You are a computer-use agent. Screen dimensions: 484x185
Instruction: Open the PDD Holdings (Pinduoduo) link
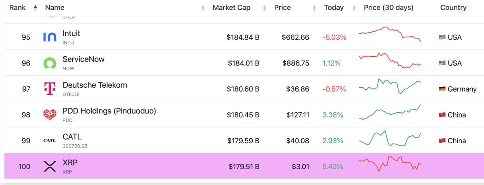pyautogui.click(x=109, y=111)
